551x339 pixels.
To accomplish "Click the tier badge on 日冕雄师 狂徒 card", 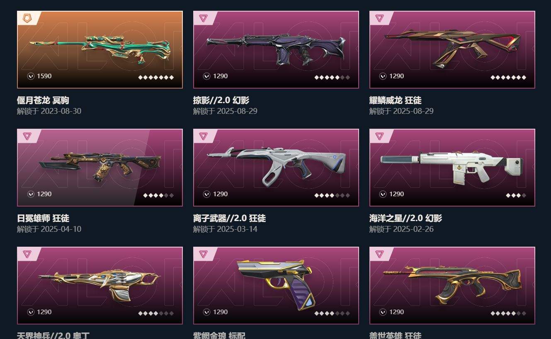I will [x=27, y=136].
